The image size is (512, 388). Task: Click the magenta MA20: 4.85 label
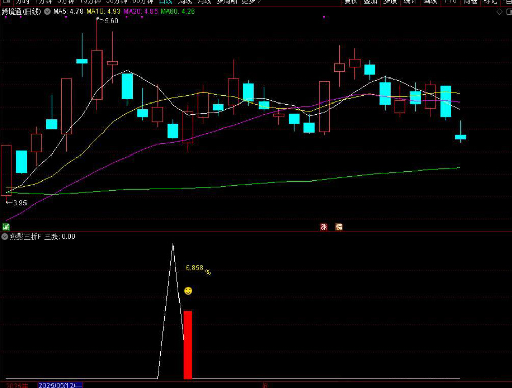pos(141,11)
